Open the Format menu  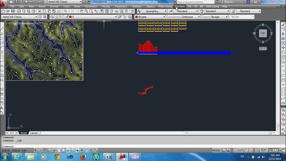click(x=54, y=7)
